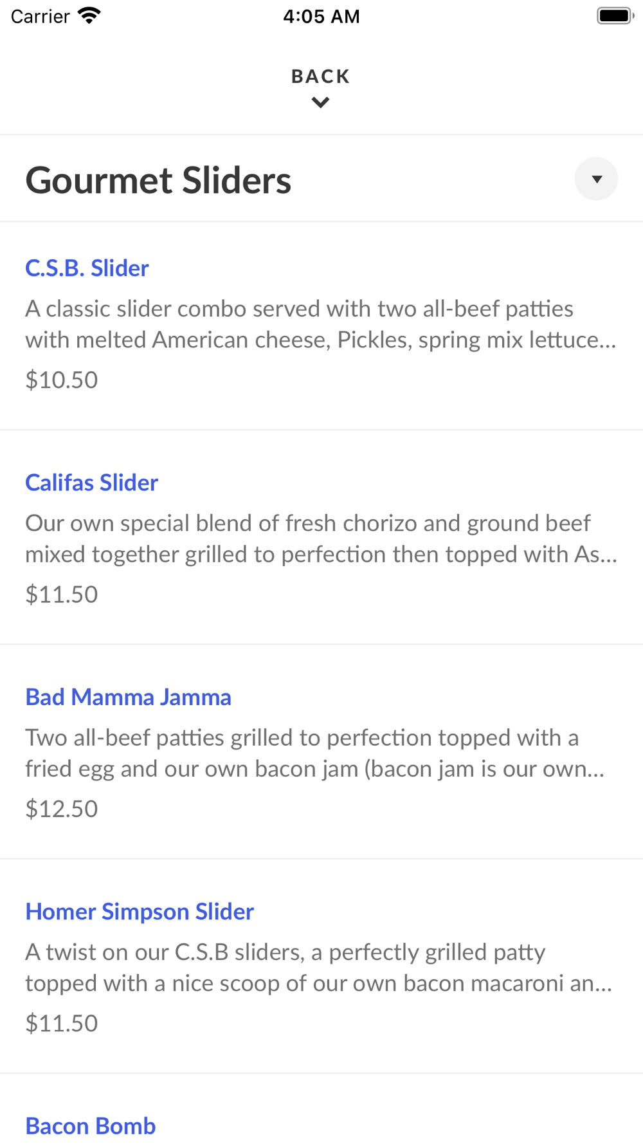Tap the Bacon Bomb item

91,1126
